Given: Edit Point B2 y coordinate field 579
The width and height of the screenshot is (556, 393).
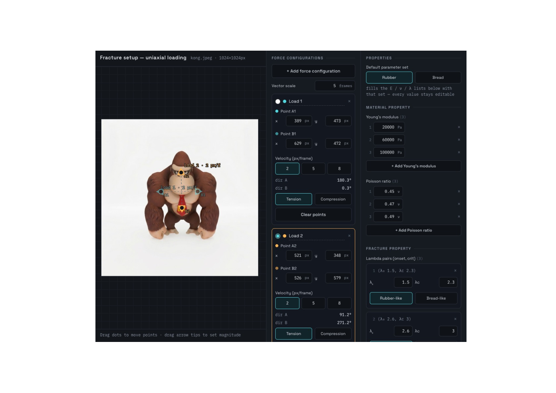Looking at the screenshot, I should pyautogui.click(x=338, y=278).
